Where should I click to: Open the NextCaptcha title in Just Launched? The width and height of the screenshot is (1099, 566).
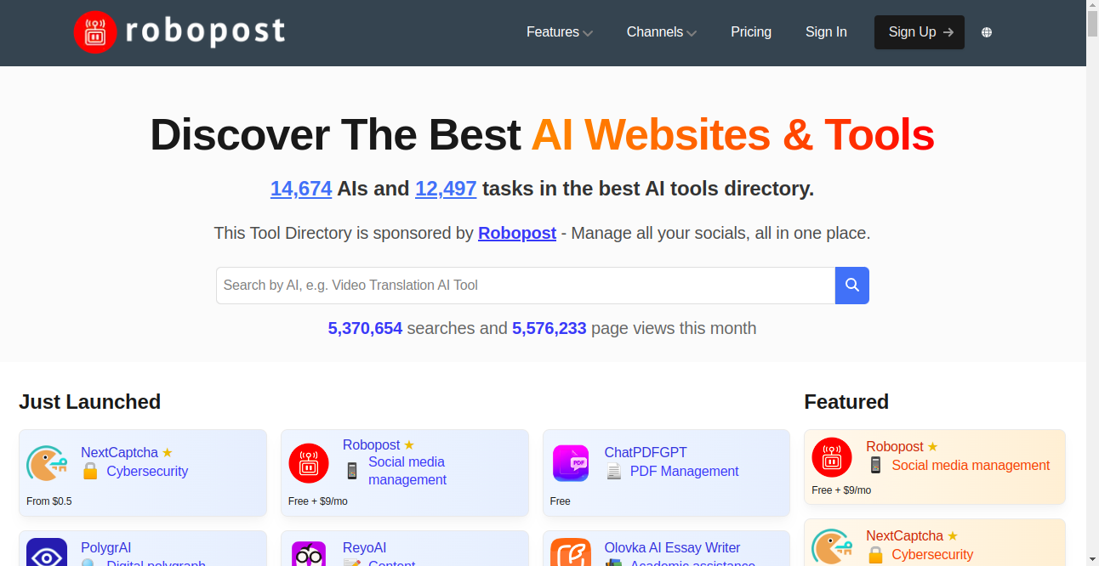(120, 453)
